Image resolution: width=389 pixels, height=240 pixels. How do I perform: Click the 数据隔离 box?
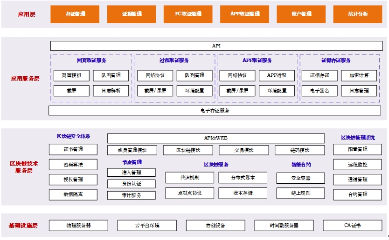click(x=73, y=195)
